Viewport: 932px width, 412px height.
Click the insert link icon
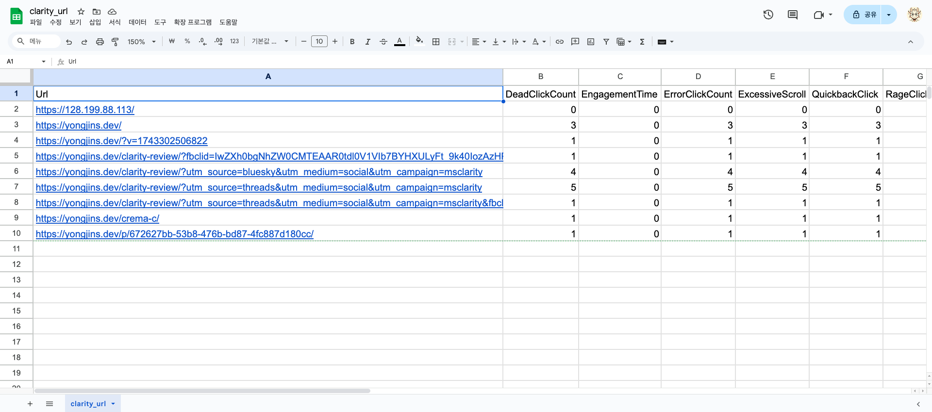(x=560, y=42)
